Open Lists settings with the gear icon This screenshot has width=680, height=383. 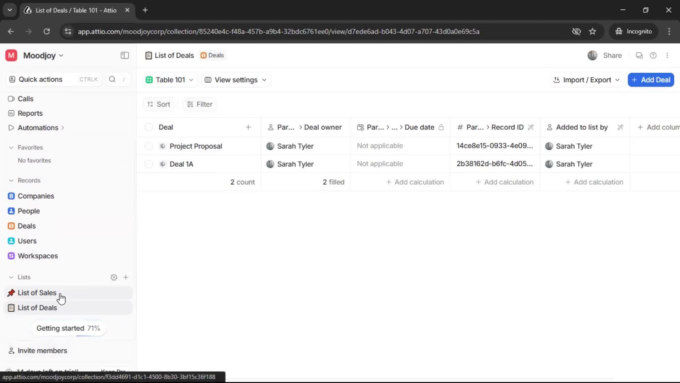tap(114, 277)
